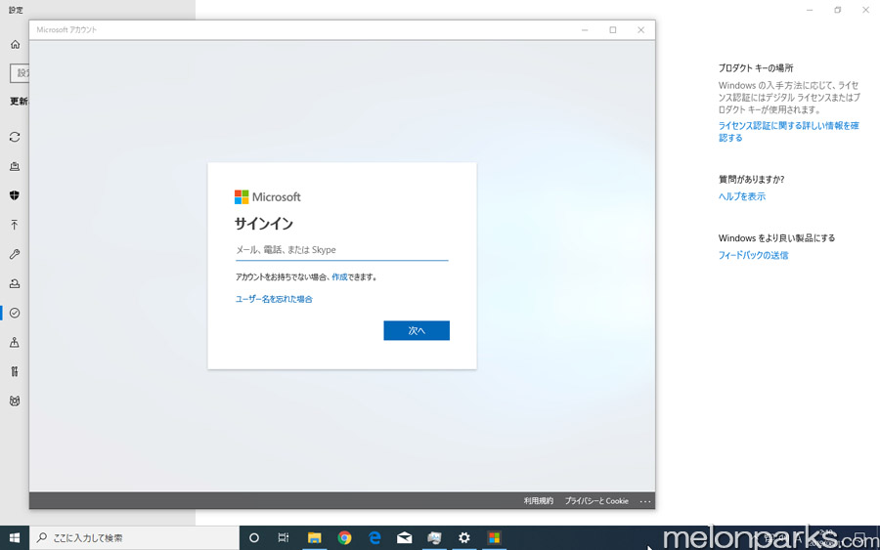The height and width of the screenshot is (550, 880).
Task: Open Cortana circle icon on taskbar
Action: pos(253,537)
